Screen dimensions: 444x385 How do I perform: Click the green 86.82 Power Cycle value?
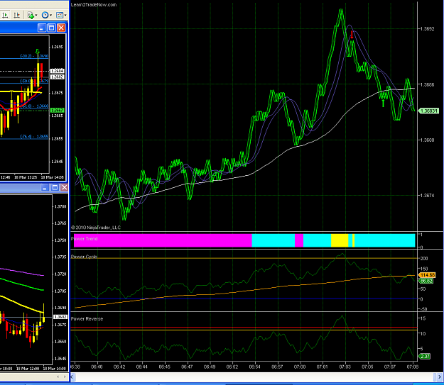click(x=426, y=281)
